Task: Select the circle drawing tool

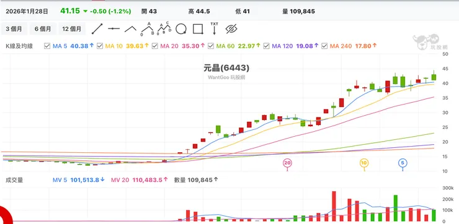Action: tap(181, 29)
